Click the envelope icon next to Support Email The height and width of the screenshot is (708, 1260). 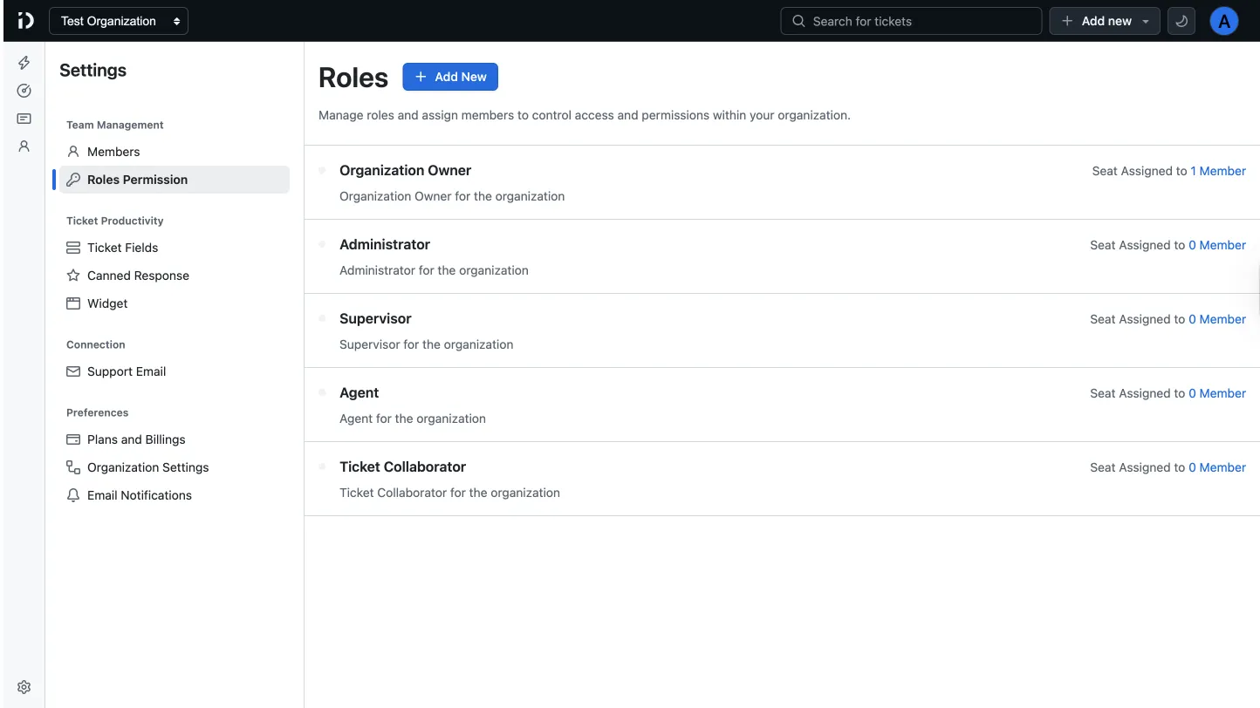(x=72, y=371)
